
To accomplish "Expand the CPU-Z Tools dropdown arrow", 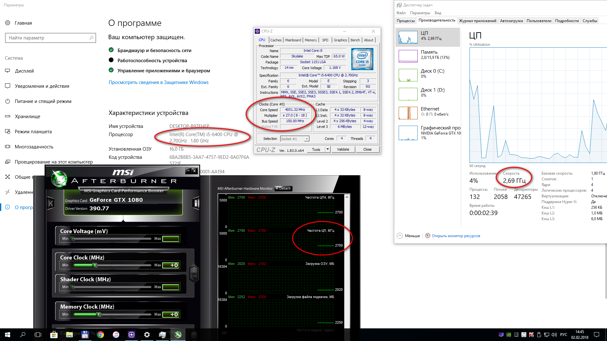I will point(328,149).
